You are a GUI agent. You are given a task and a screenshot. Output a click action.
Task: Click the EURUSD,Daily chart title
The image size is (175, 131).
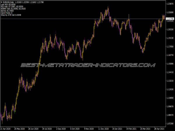[8, 2]
